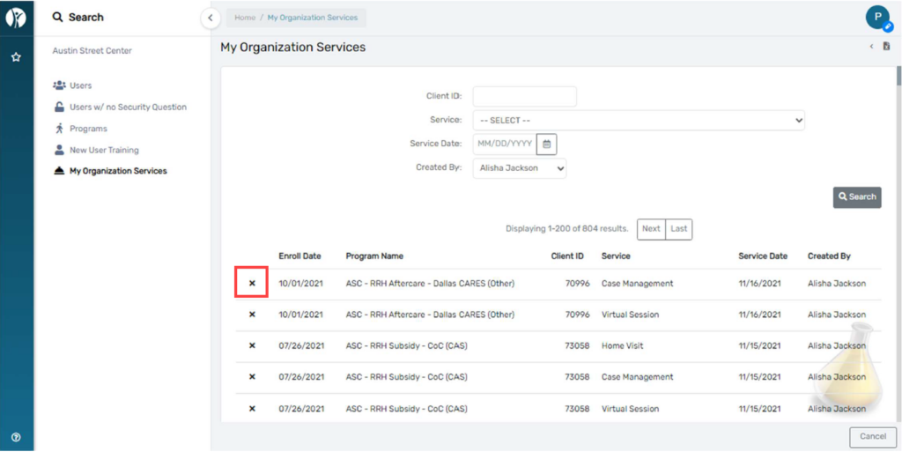902x452 pixels.
Task: Click the Cancel button
Action: pyautogui.click(x=873, y=436)
